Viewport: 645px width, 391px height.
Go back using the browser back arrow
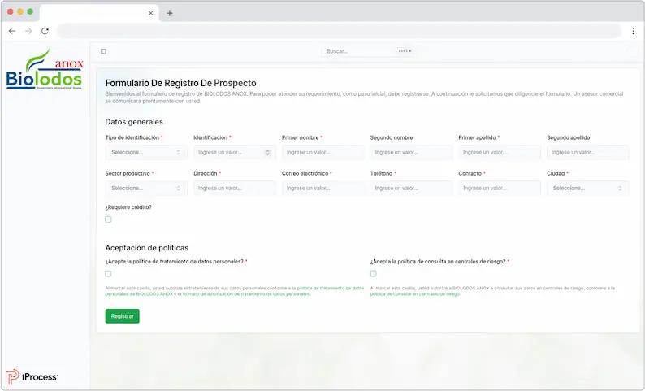pyautogui.click(x=12, y=31)
